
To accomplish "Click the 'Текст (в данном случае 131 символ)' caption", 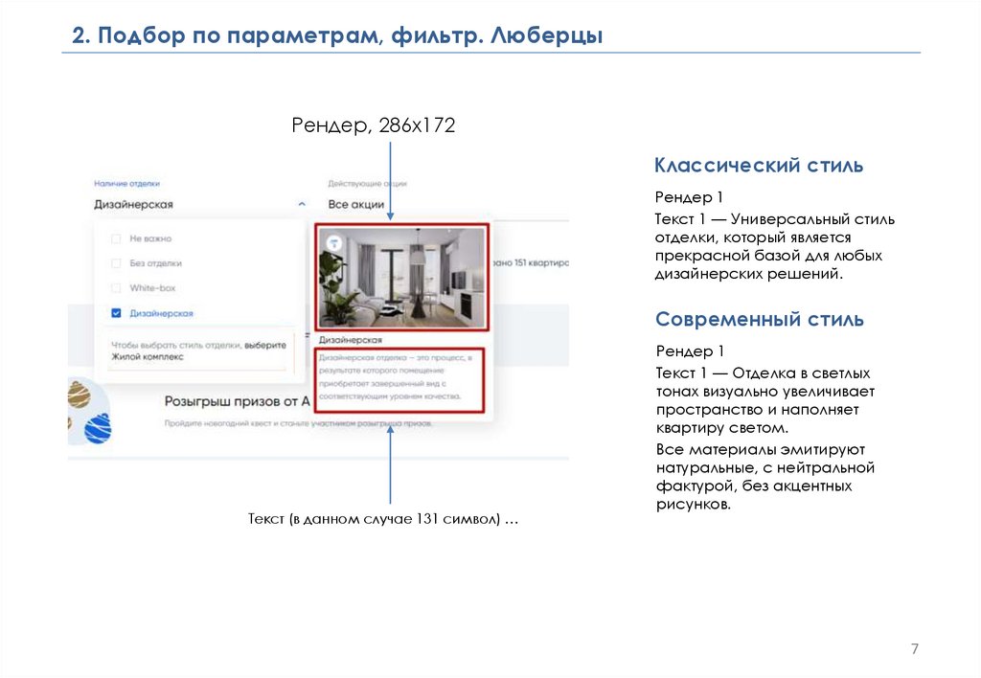I will point(383,519).
